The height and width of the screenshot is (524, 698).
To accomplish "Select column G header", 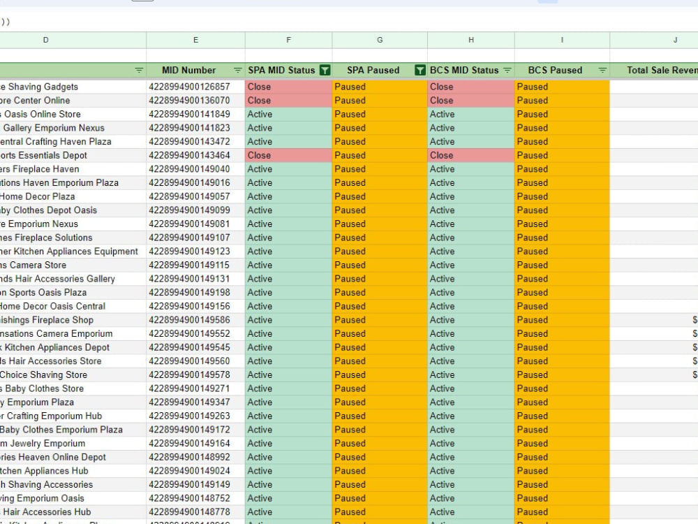I will pos(380,40).
